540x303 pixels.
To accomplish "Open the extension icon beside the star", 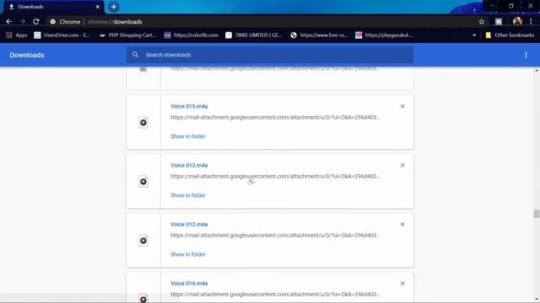I will tap(499, 22).
